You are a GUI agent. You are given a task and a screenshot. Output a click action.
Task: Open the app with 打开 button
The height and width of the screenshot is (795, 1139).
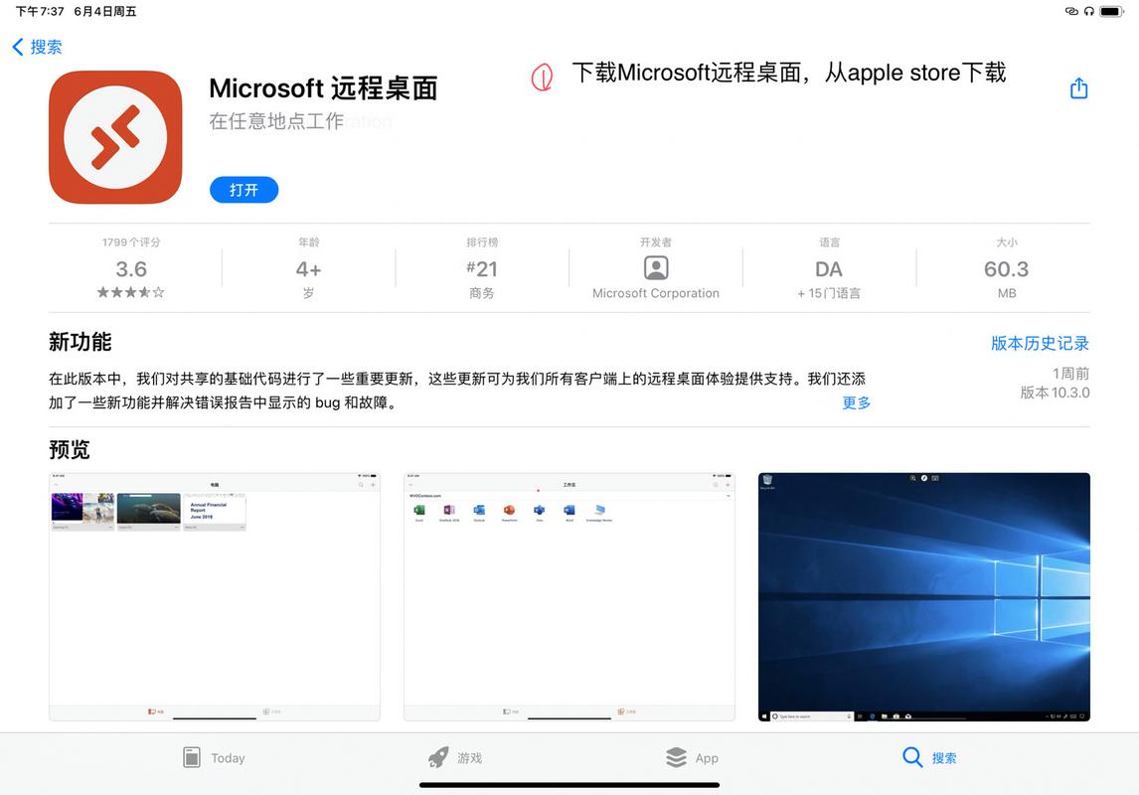coord(244,190)
